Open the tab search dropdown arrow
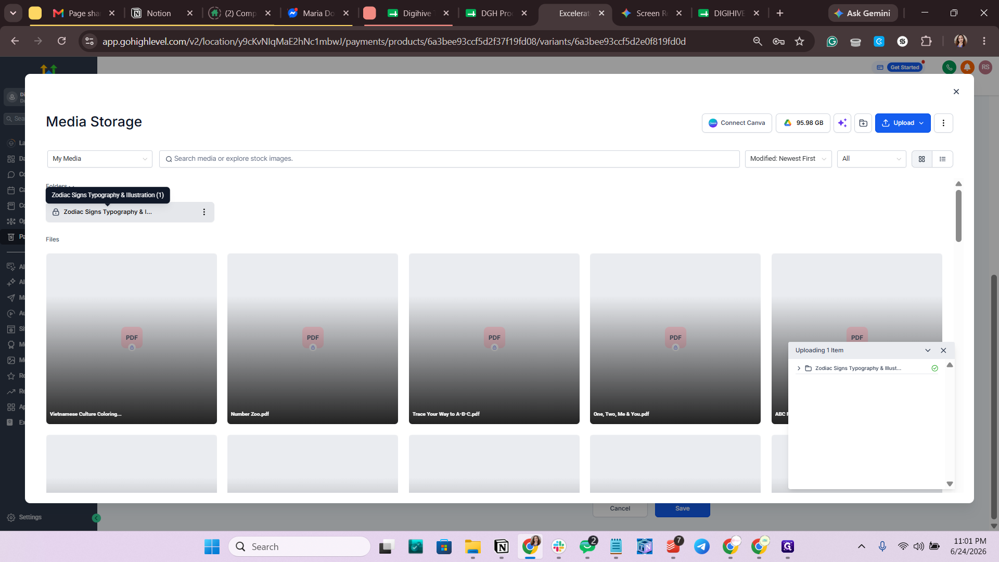 (13, 14)
